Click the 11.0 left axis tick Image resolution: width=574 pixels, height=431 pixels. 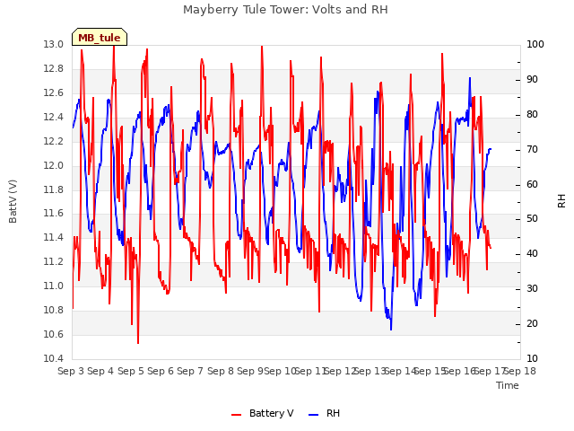pos(53,286)
